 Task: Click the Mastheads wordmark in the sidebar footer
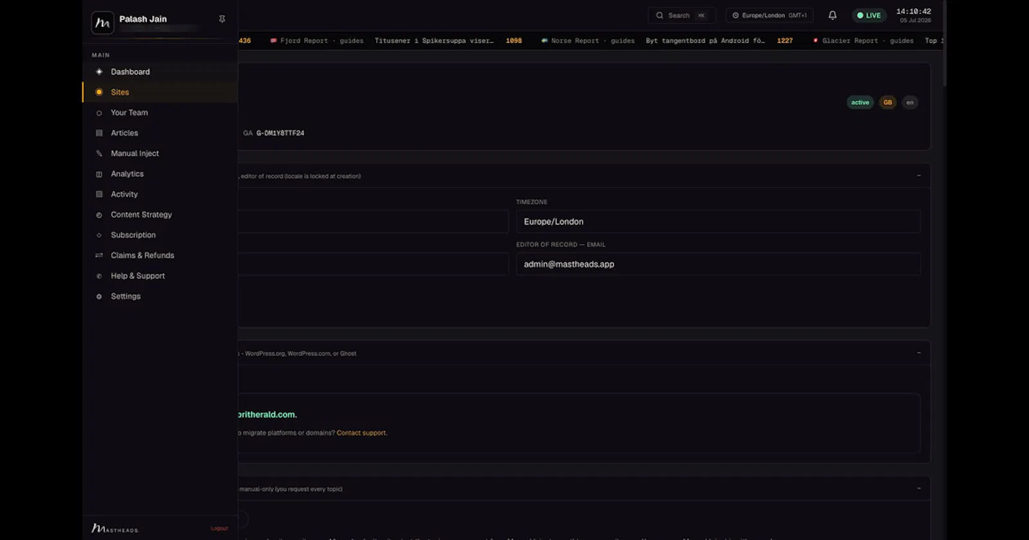pos(115,528)
